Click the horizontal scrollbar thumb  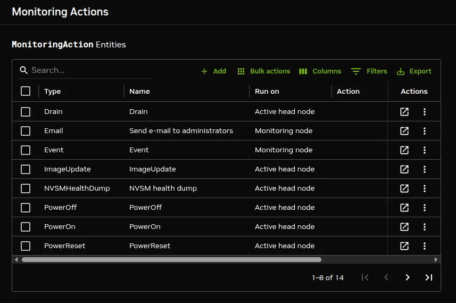(171, 260)
